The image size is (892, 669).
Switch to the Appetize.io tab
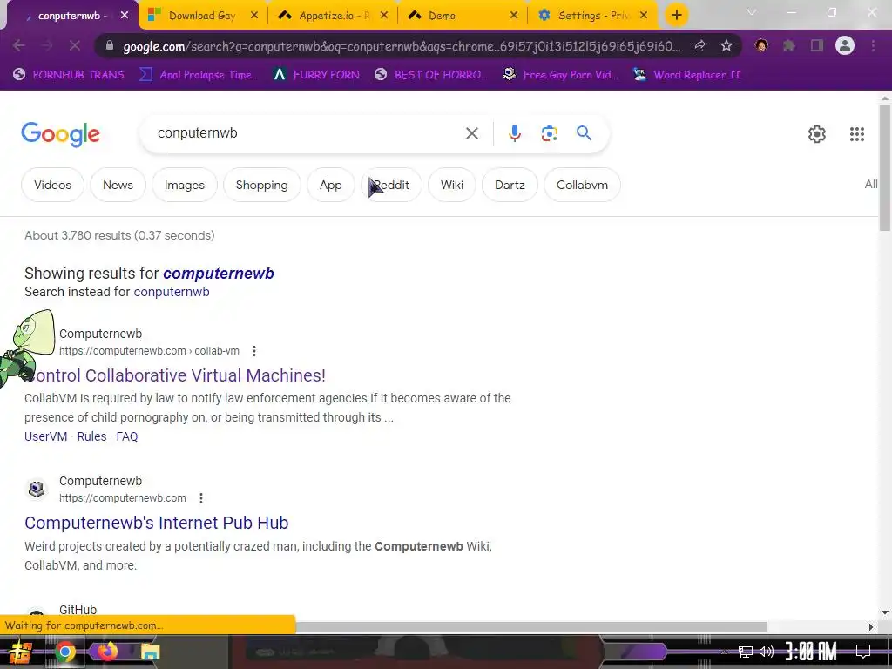coord(334,16)
